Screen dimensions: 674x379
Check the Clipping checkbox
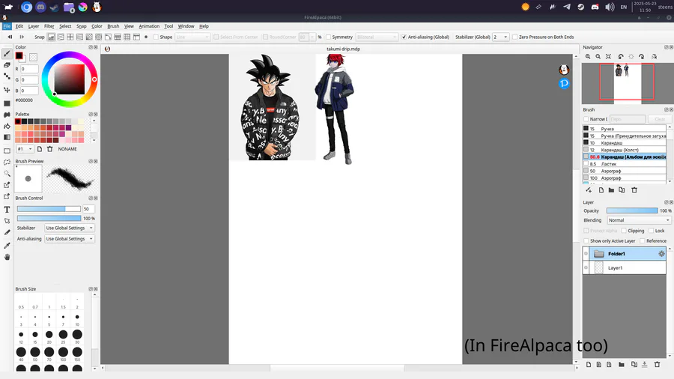click(x=624, y=231)
